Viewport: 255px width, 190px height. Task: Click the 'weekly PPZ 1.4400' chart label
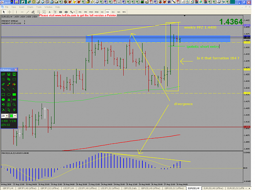[x=200, y=28]
